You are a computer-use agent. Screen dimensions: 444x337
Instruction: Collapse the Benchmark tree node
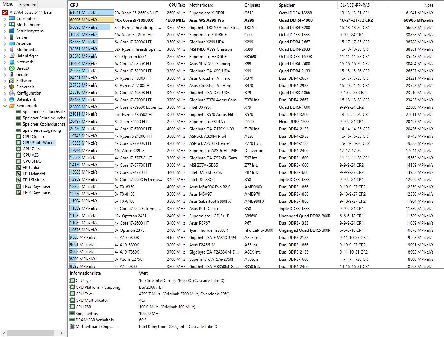(x=5, y=106)
